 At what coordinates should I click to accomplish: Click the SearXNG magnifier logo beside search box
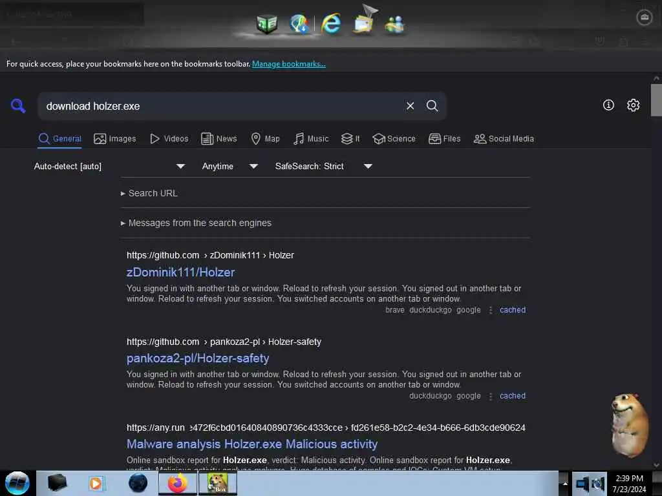click(x=18, y=105)
